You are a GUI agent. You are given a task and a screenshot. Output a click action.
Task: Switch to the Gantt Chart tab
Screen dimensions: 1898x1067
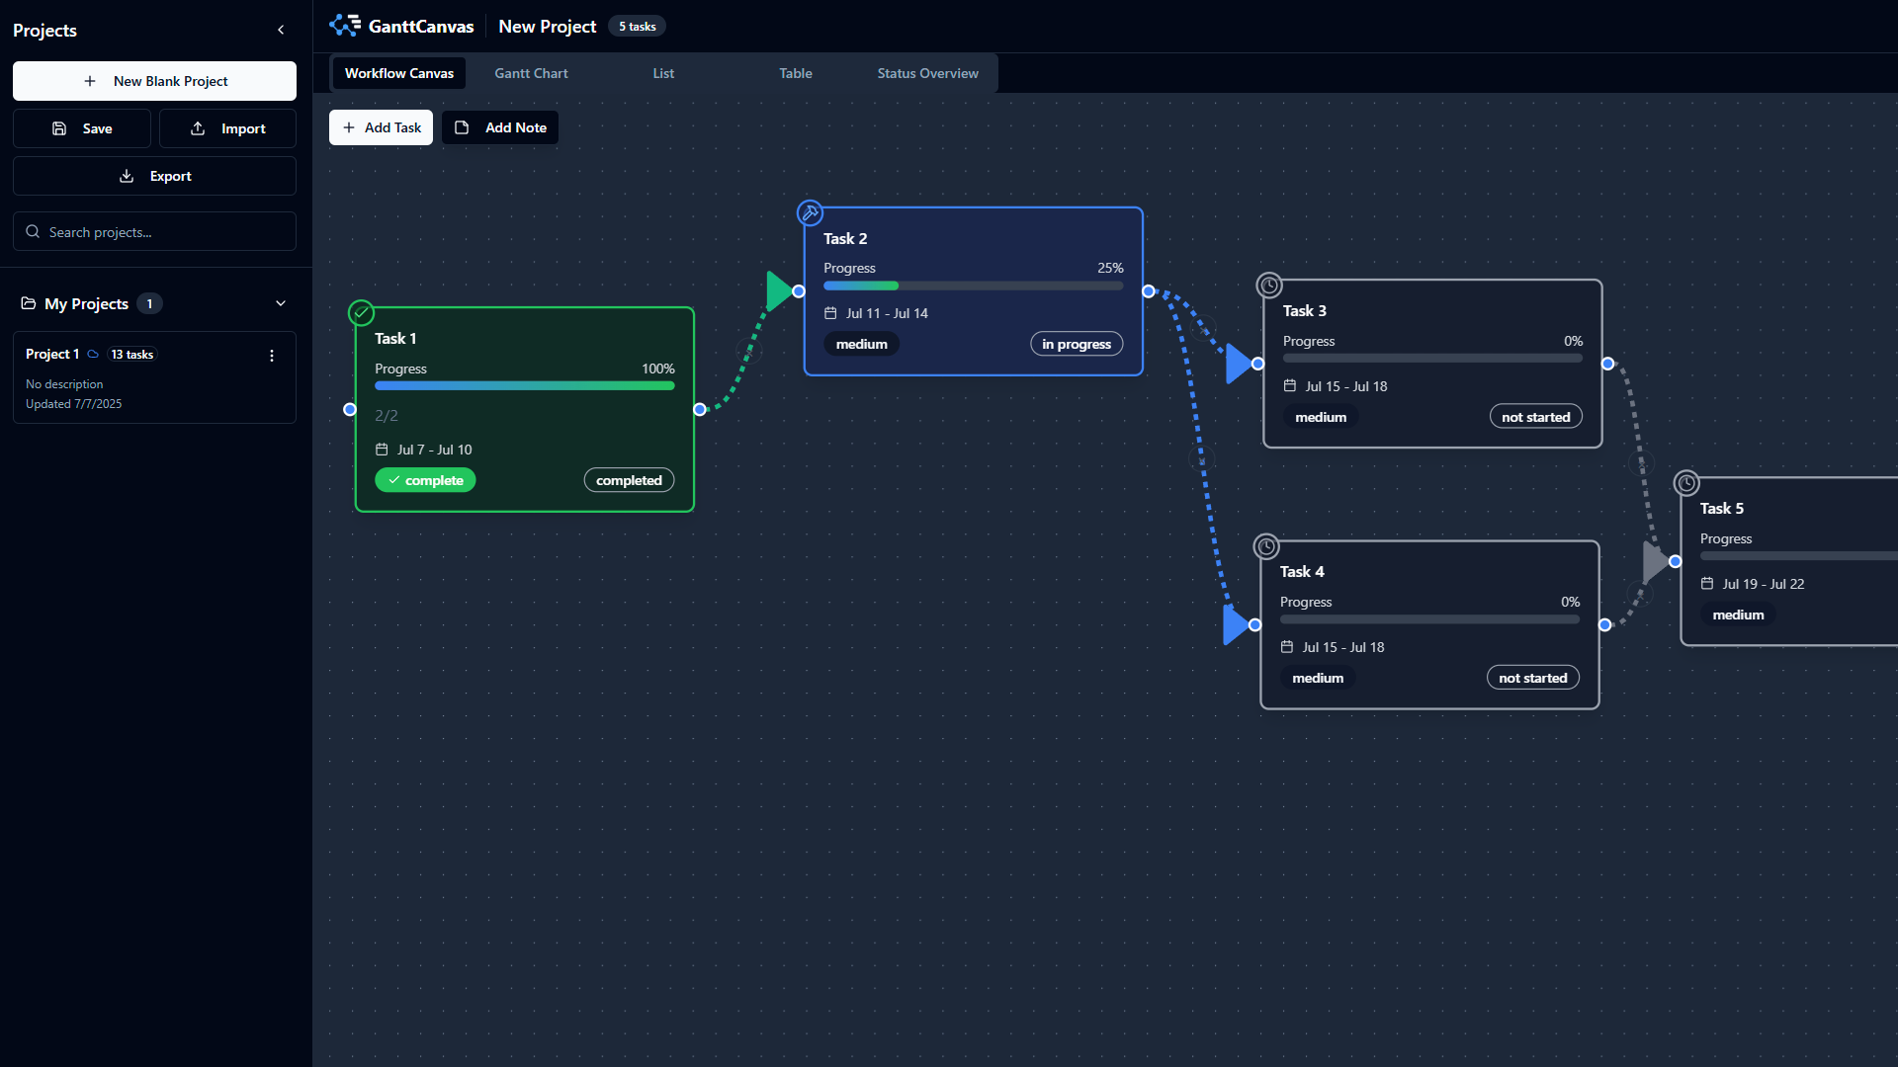coord(531,72)
